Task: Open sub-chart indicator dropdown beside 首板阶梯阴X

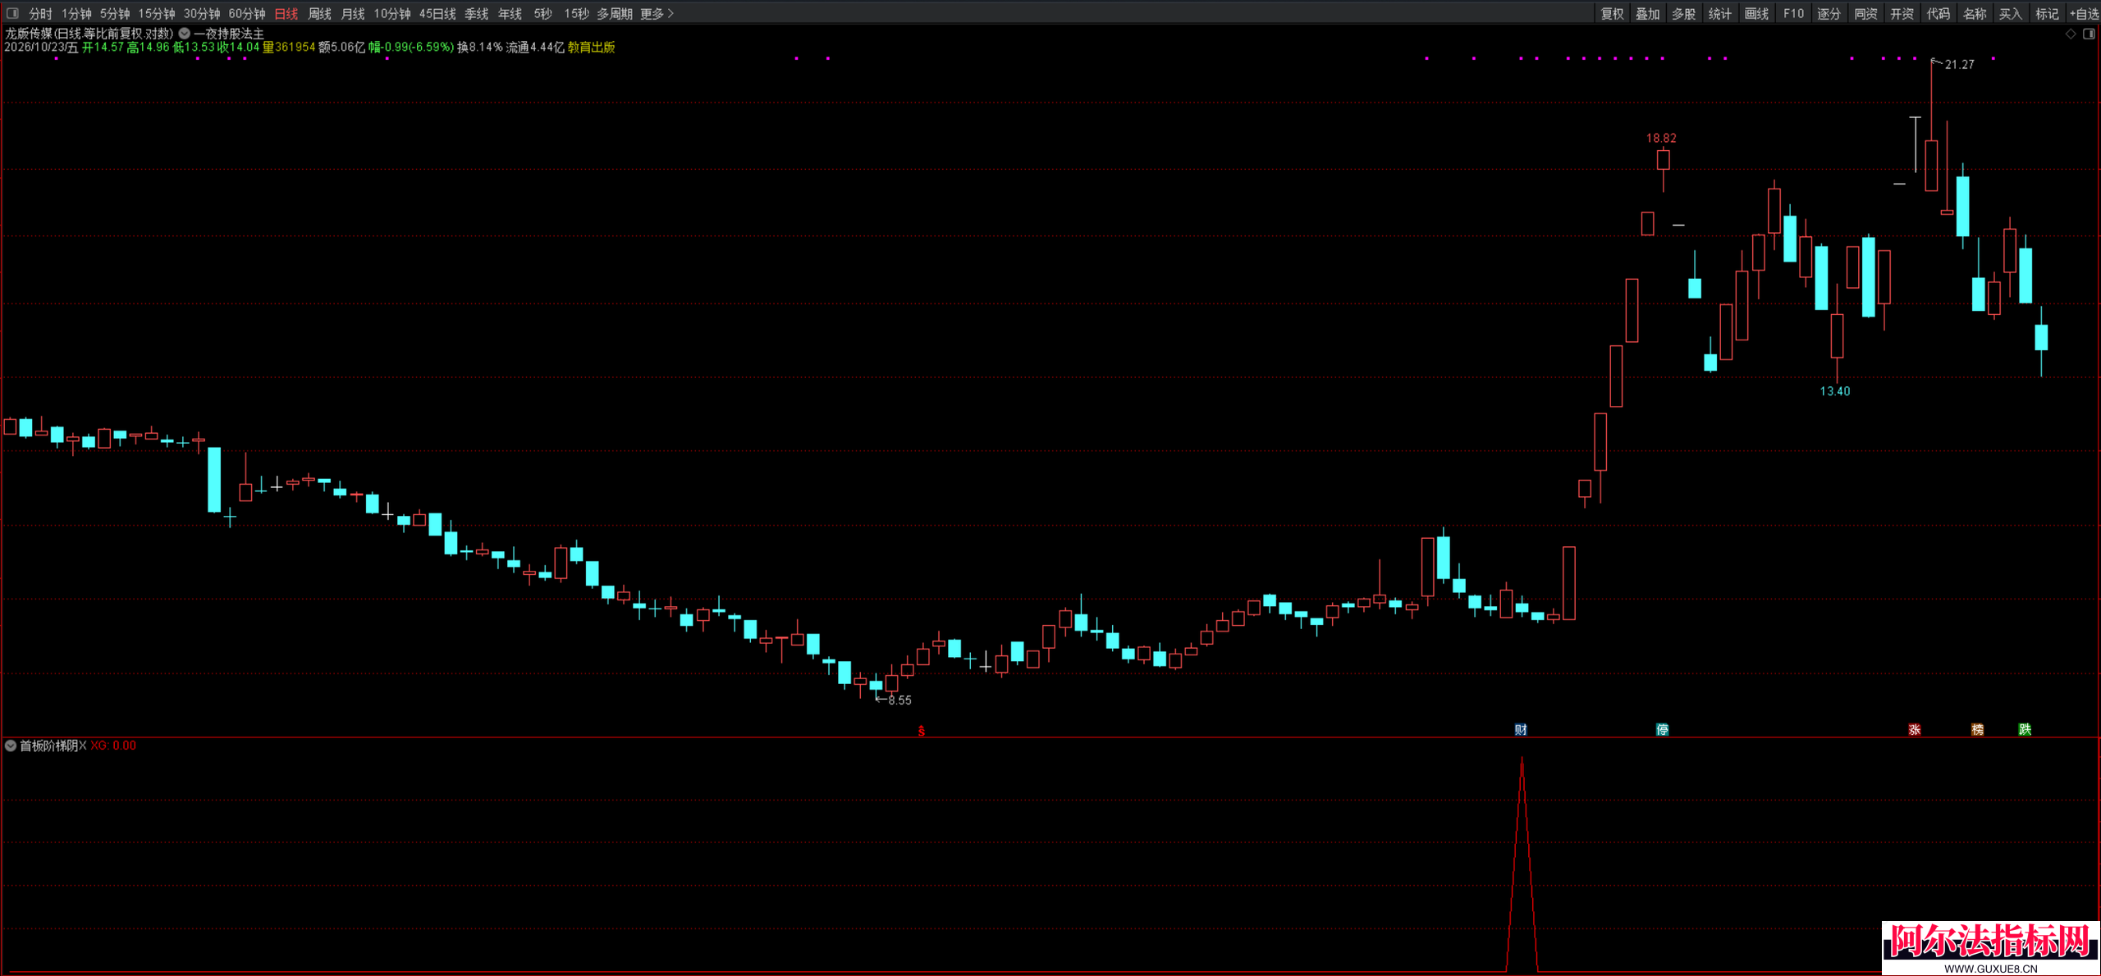Action: [11, 746]
